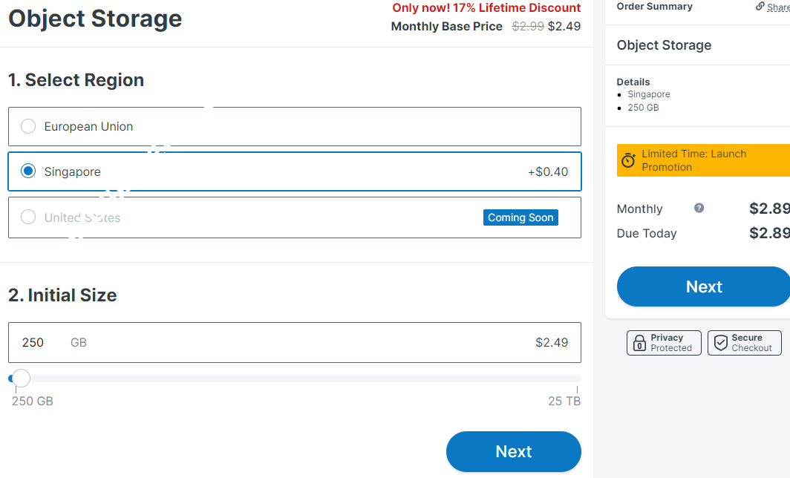Click the Share link chain icon
Image resolution: width=790 pixels, height=478 pixels.
760,7
